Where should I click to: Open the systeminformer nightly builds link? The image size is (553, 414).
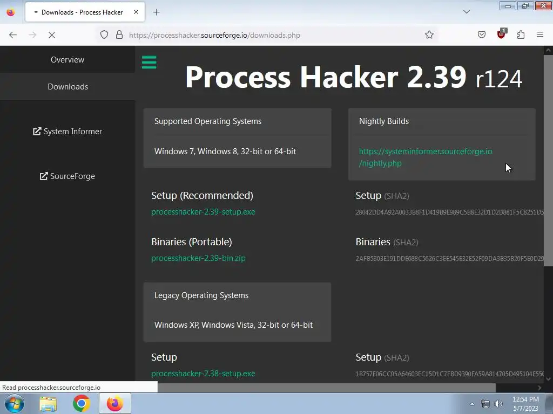point(426,157)
